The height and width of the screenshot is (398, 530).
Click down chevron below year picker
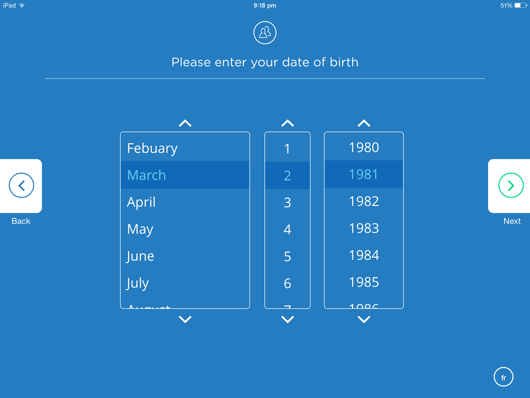364,319
